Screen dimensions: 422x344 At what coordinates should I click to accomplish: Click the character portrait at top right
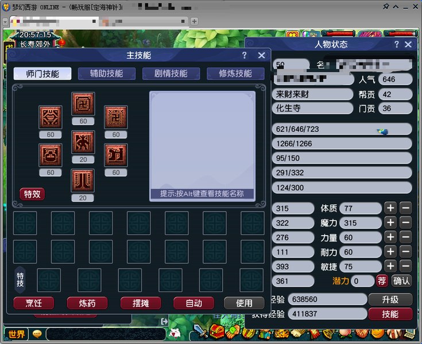tap(370, 34)
